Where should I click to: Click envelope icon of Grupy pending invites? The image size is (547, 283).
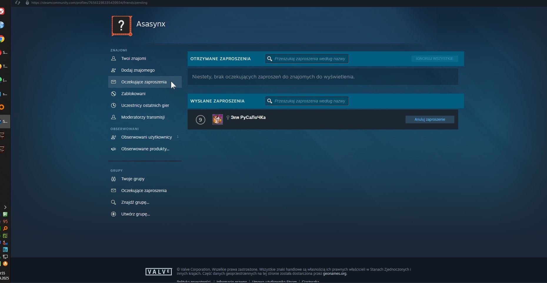click(x=114, y=191)
